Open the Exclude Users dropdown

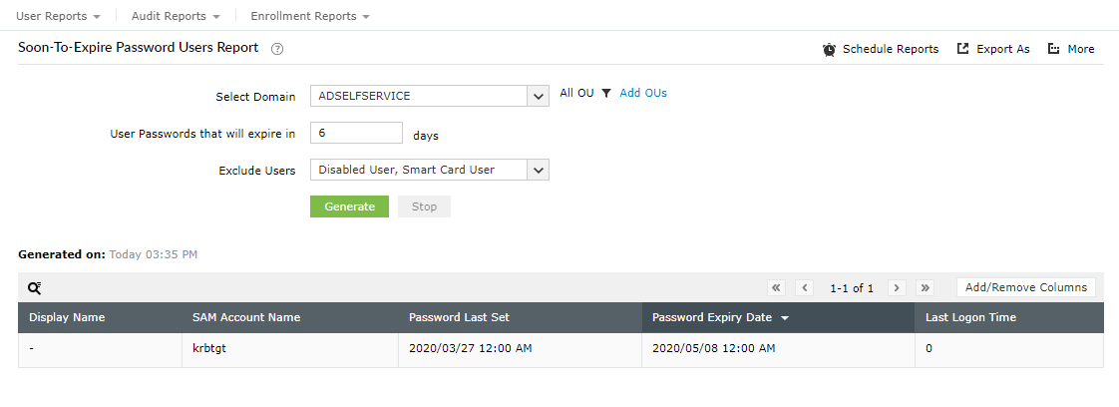click(539, 170)
